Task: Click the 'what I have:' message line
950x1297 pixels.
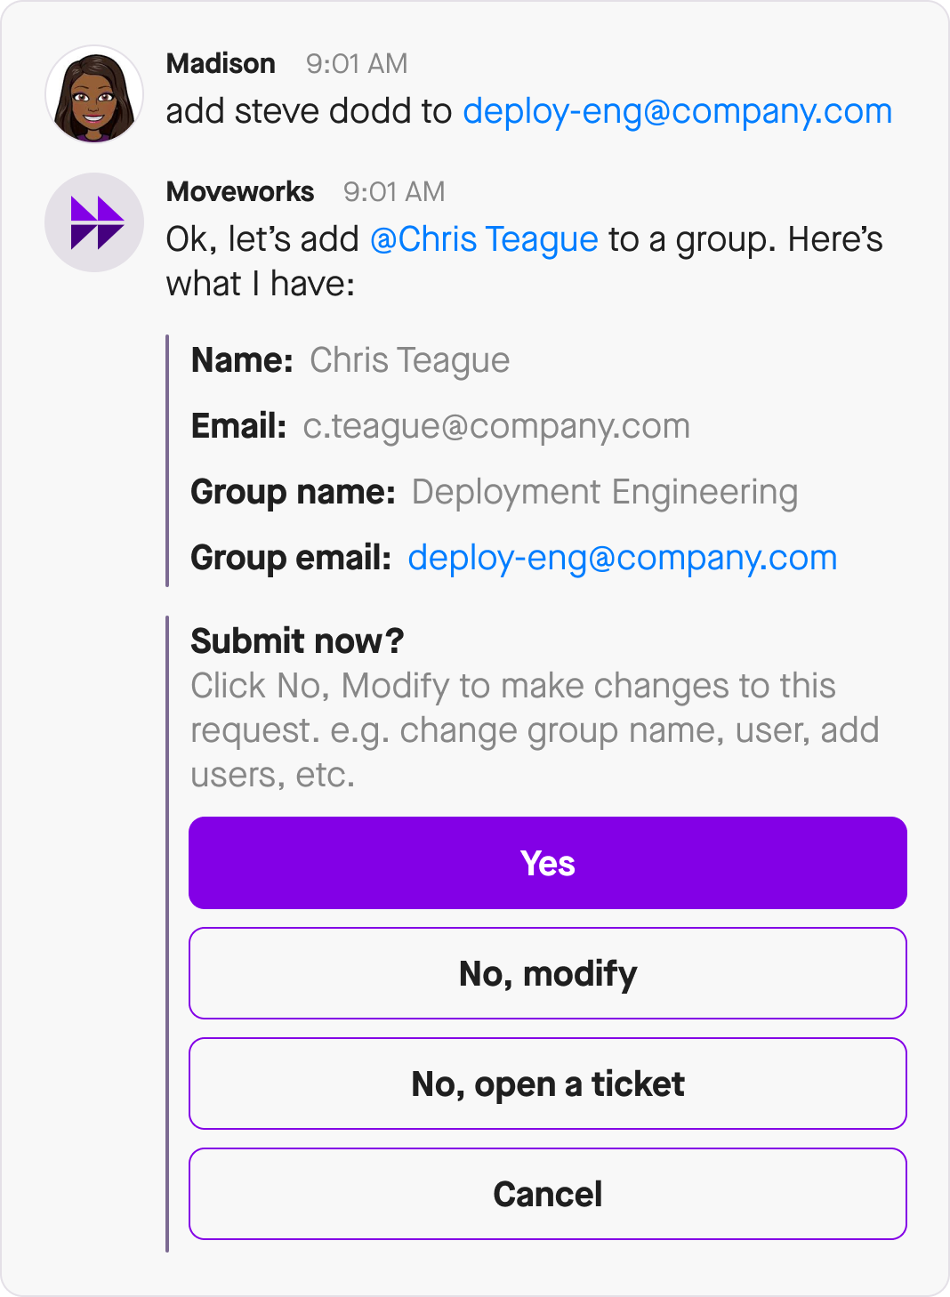Action: [261, 285]
